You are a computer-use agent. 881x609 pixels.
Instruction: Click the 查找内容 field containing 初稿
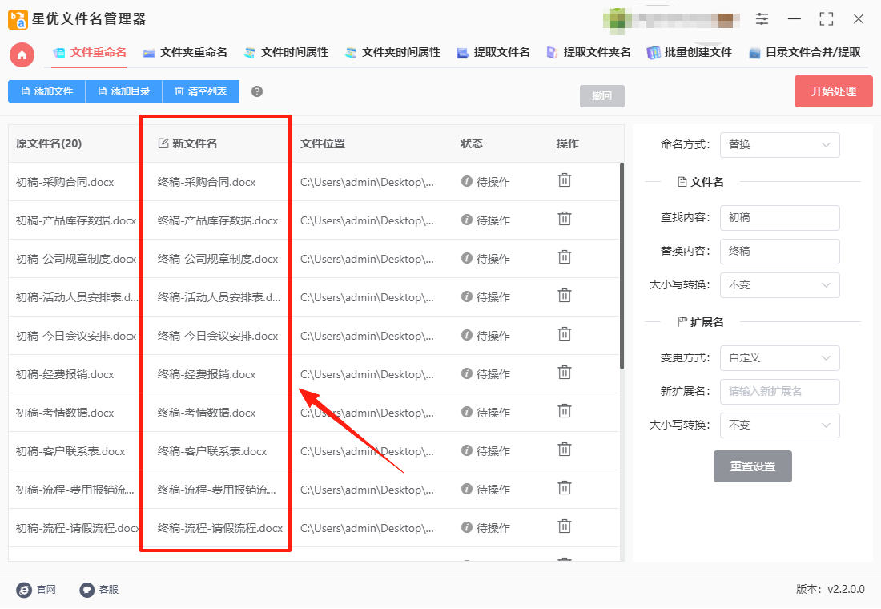[x=780, y=218]
